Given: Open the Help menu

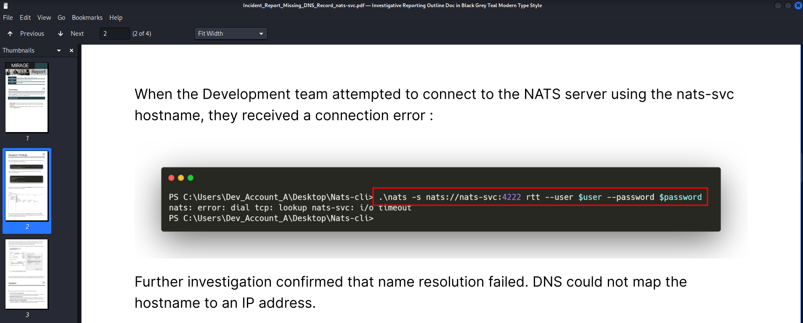Looking at the screenshot, I should tap(116, 18).
